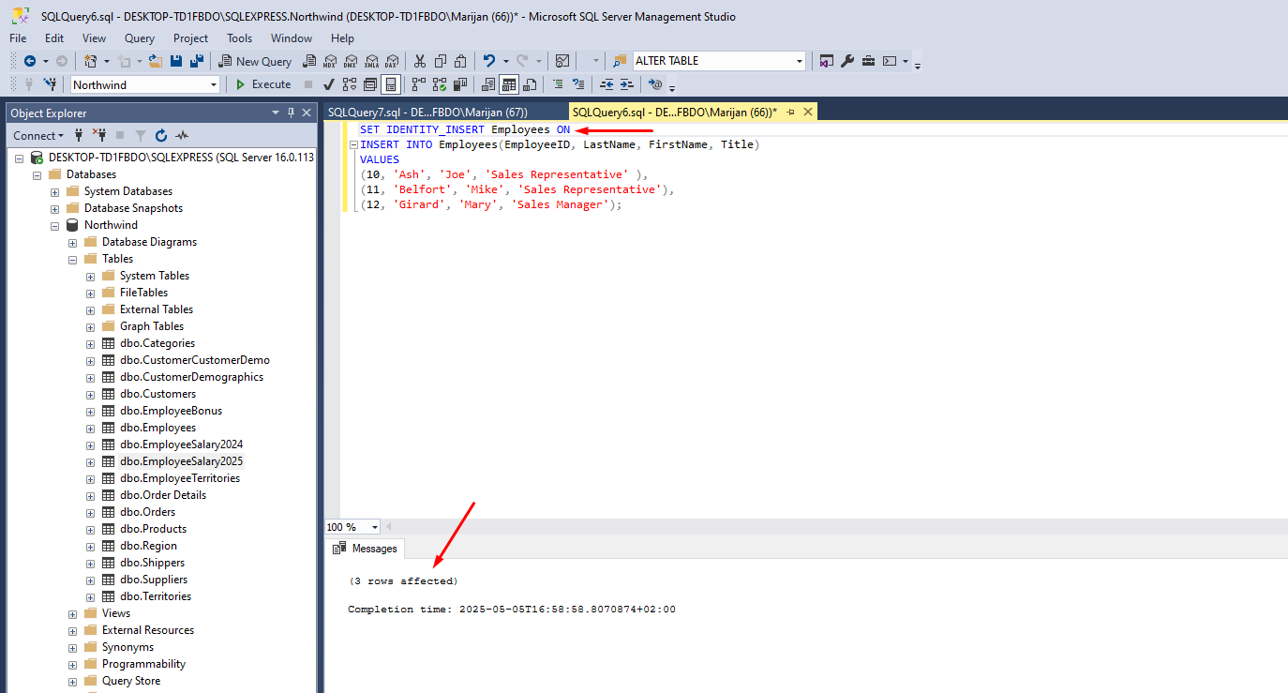The height and width of the screenshot is (693, 1288).
Task: Click the Paste clipboard icon
Action: [460, 61]
